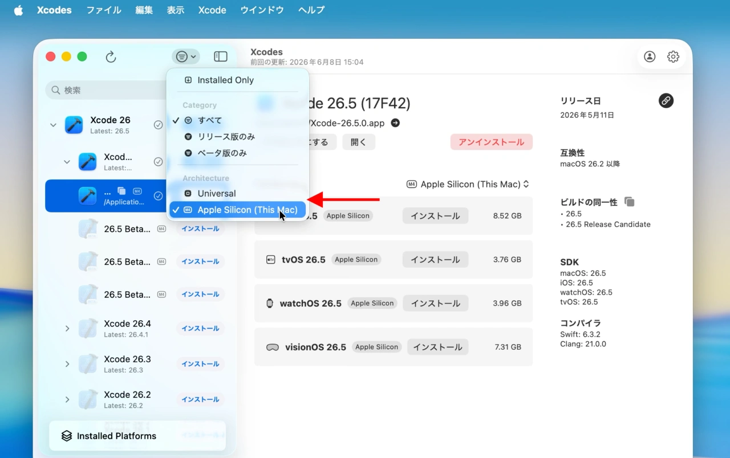Screen dimensions: 730x458
Task: Install the 8.52 GB platform
Action: click(435, 216)
